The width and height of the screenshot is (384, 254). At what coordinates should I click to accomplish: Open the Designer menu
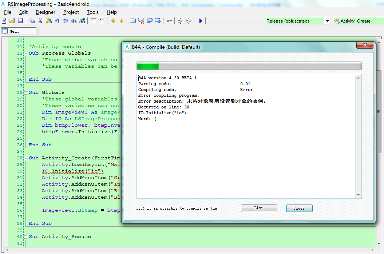pyautogui.click(x=45, y=12)
